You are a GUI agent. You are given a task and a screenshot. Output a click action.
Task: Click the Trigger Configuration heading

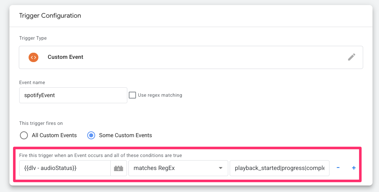coord(50,16)
